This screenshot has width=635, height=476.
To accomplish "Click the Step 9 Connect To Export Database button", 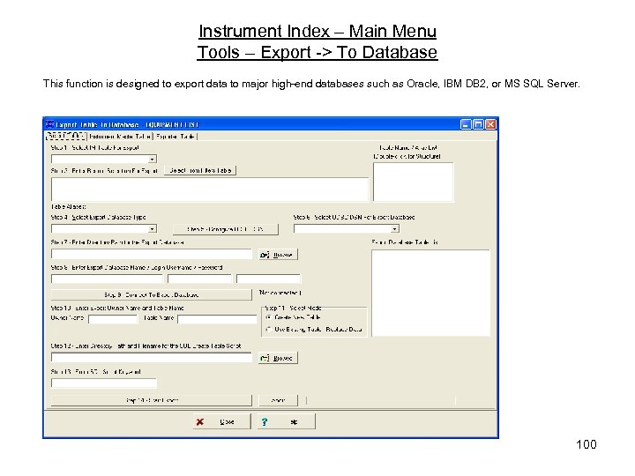I will pos(152,294).
